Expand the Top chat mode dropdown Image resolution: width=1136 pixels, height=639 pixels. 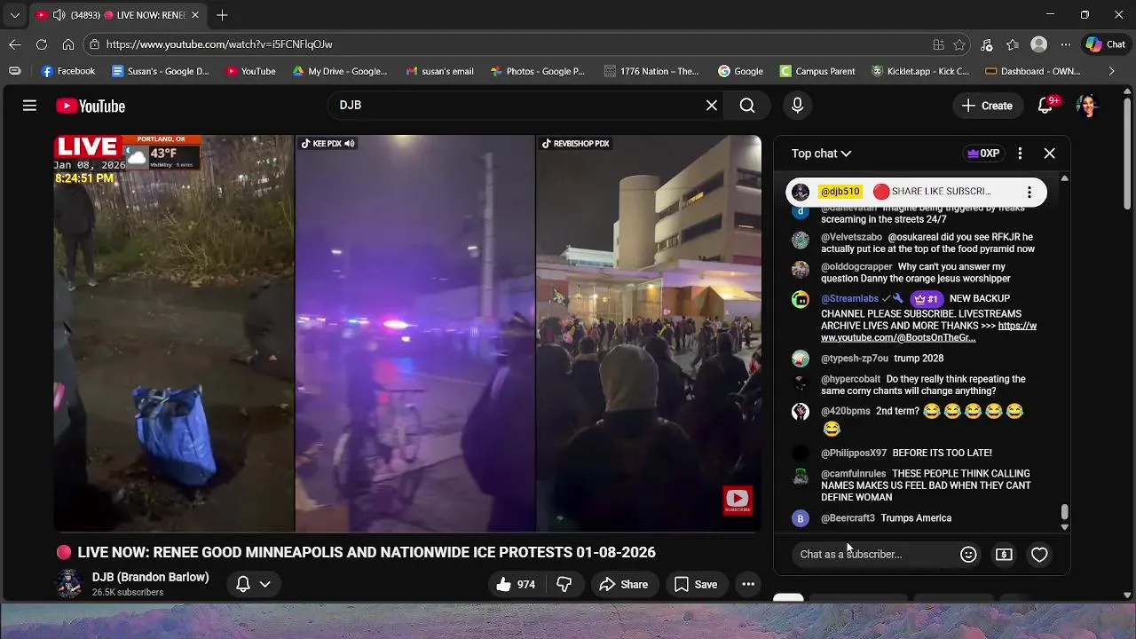click(821, 154)
